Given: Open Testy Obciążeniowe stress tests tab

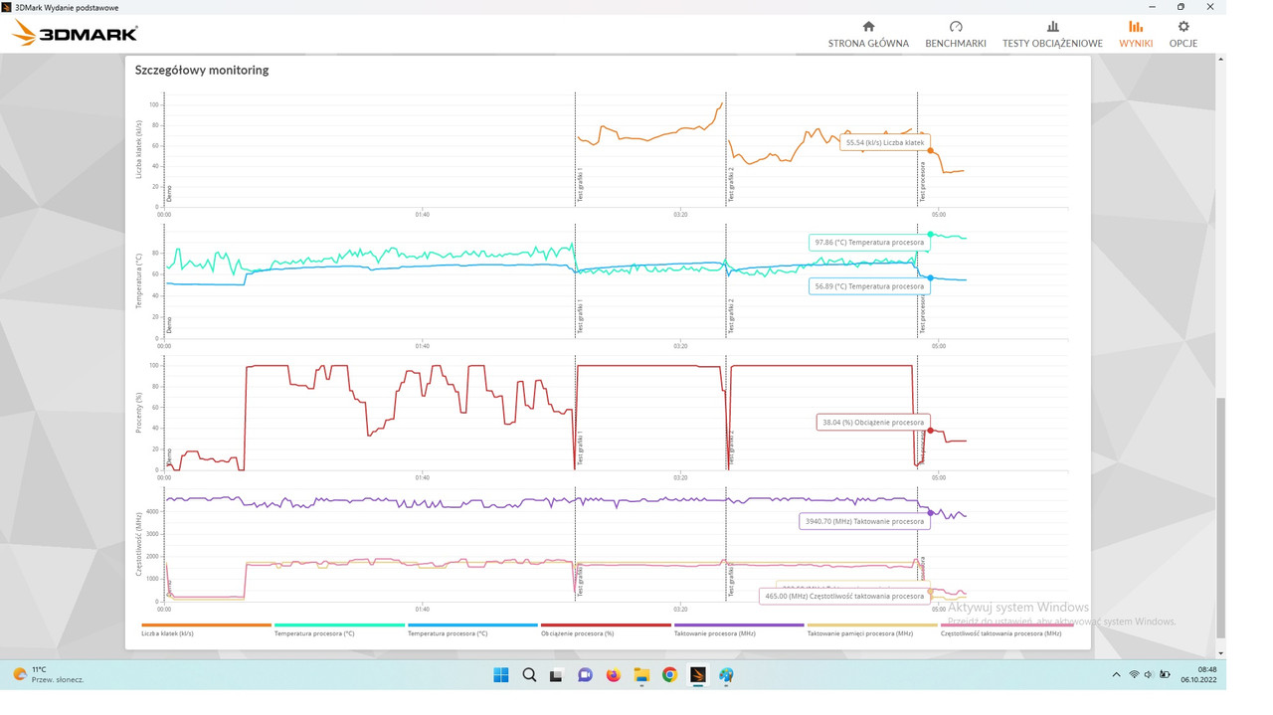Looking at the screenshot, I should pyautogui.click(x=1052, y=34).
